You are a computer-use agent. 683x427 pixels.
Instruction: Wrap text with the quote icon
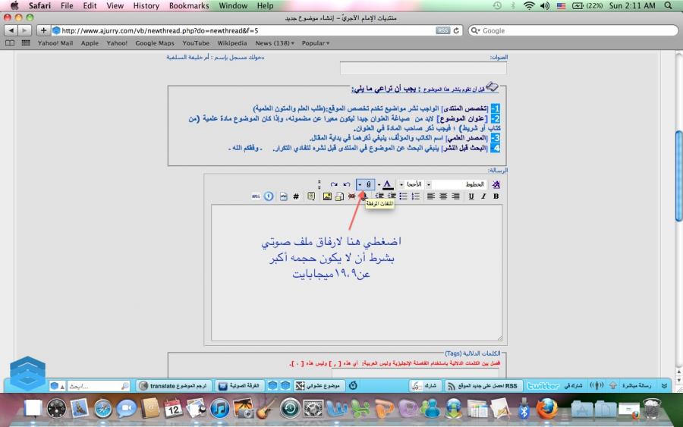tap(311, 196)
